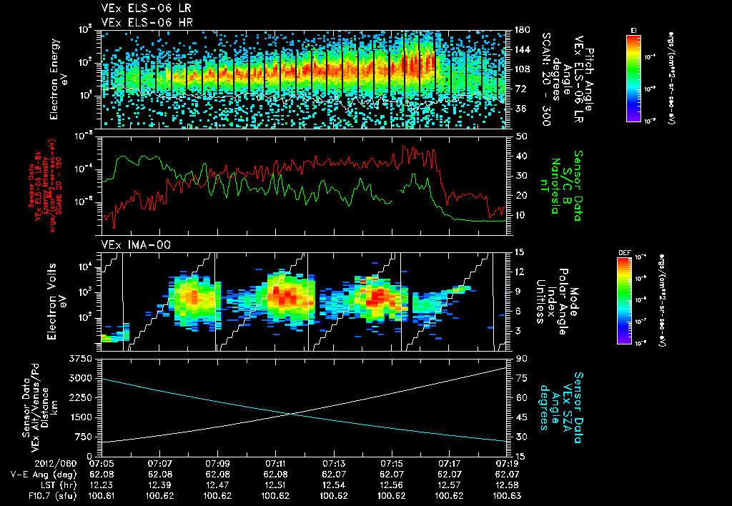This screenshot has width=732, height=506.
Task: Select the 'VEx ELS-06 LR' title text
Action: (146, 8)
